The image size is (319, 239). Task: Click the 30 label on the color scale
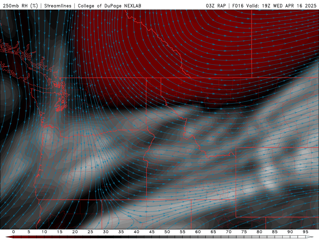point(106,232)
